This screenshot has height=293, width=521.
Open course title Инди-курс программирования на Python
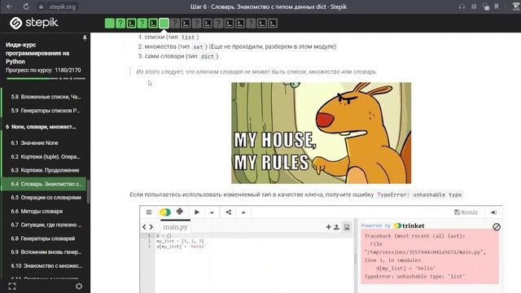point(37,53)
